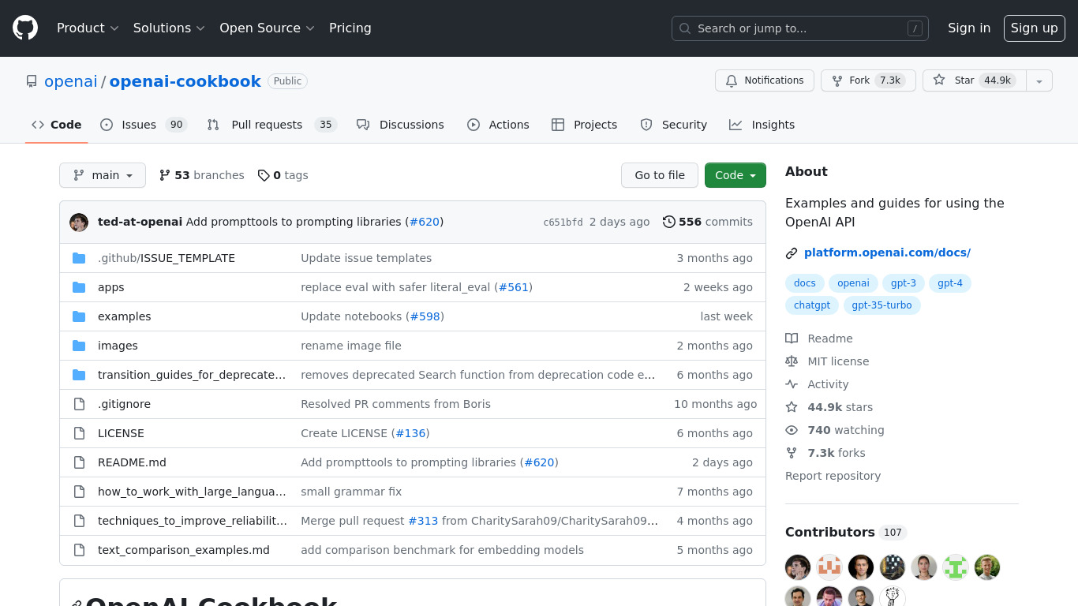Click the history clock icon by commits
1078x606 pixels.
coord(669,222)
